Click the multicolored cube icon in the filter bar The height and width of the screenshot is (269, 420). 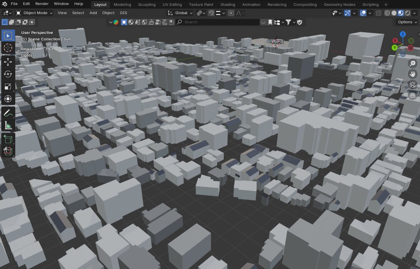click(x=116, y=22)
